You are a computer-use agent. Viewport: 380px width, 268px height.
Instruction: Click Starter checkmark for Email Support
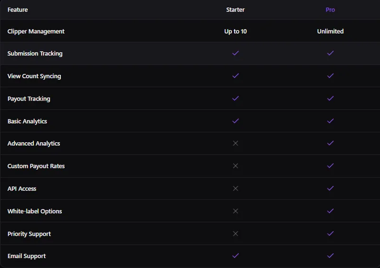point(236,256)
